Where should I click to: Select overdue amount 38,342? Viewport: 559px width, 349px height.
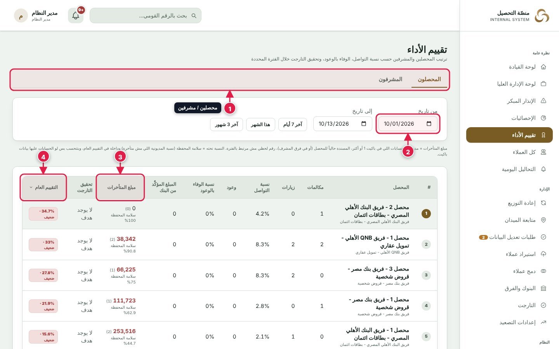(x=126, y=239)
